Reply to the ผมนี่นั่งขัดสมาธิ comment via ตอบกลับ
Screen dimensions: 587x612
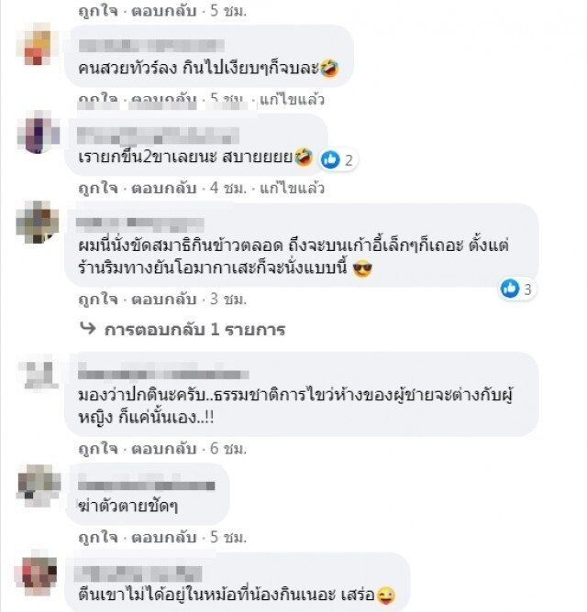[x=164, y=299]
